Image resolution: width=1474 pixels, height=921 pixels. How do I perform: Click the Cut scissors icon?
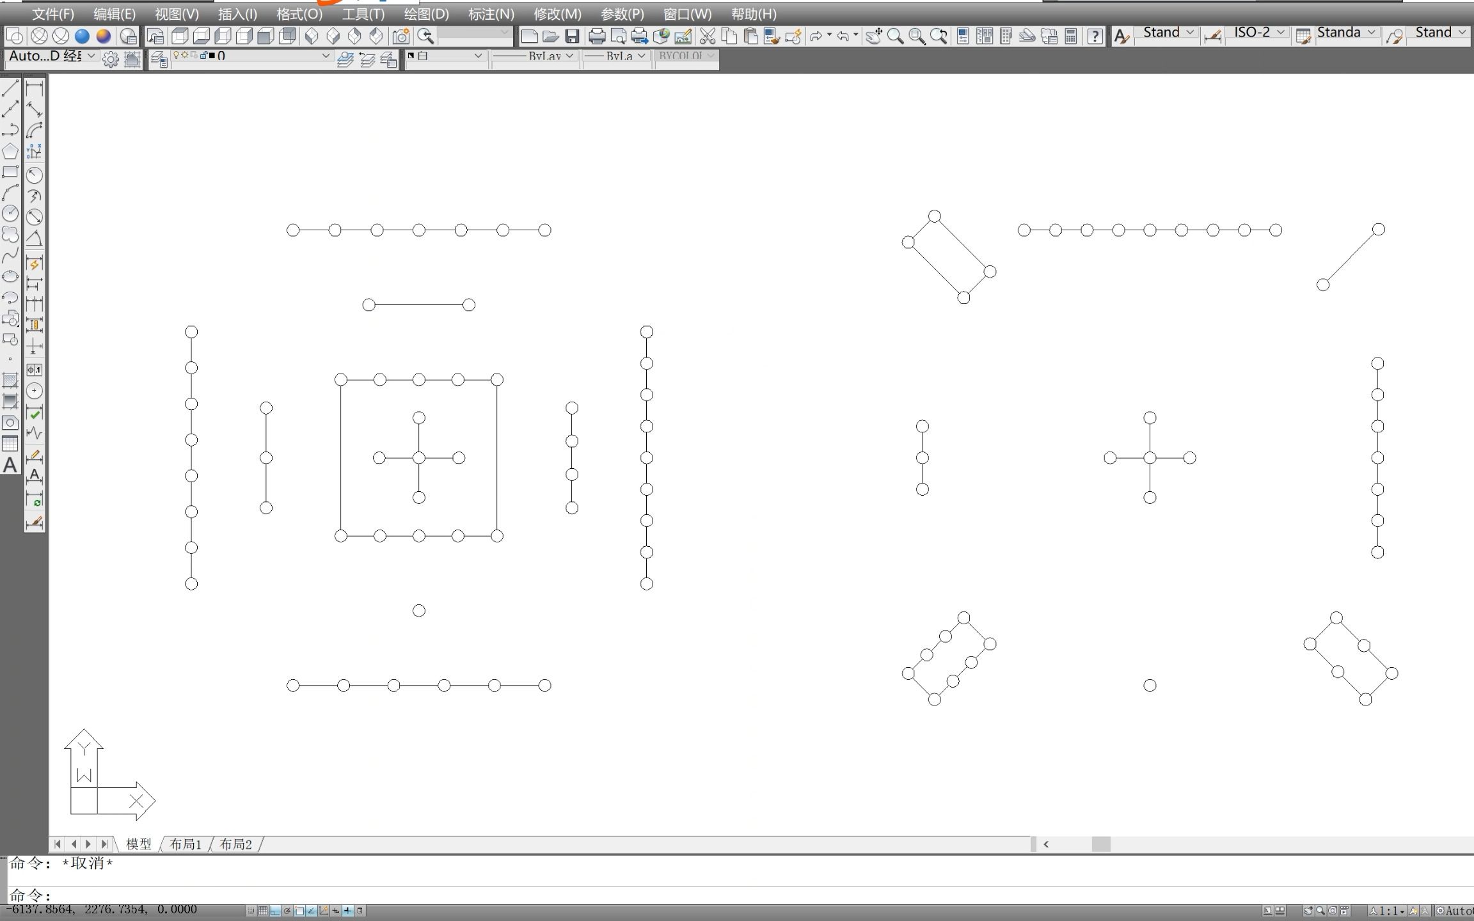point(707,36)
